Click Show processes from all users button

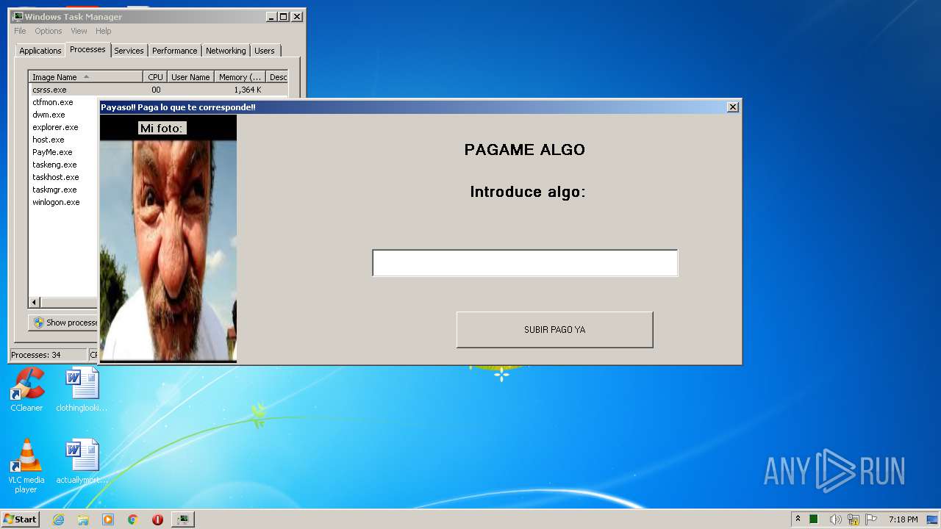pos(64,323)
